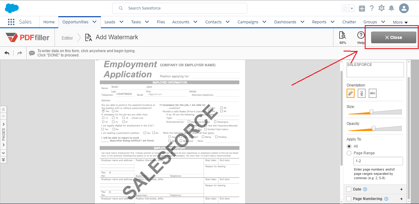Undo the last edit
419x204 pixels.
(x=7, y=53)
